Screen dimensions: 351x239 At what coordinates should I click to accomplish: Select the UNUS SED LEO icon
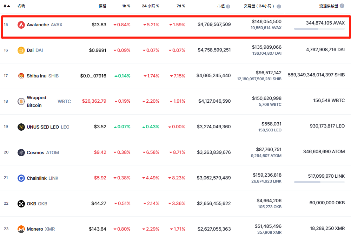[x=21, y=127]
